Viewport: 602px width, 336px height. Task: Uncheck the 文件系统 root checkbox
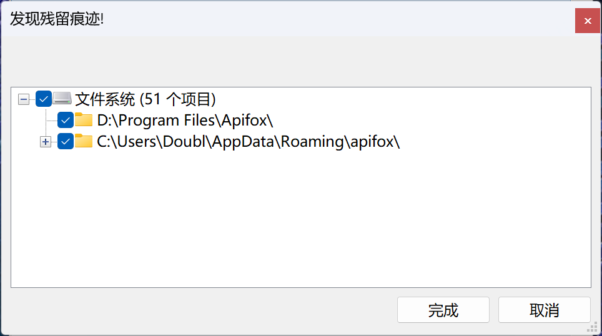43,99
